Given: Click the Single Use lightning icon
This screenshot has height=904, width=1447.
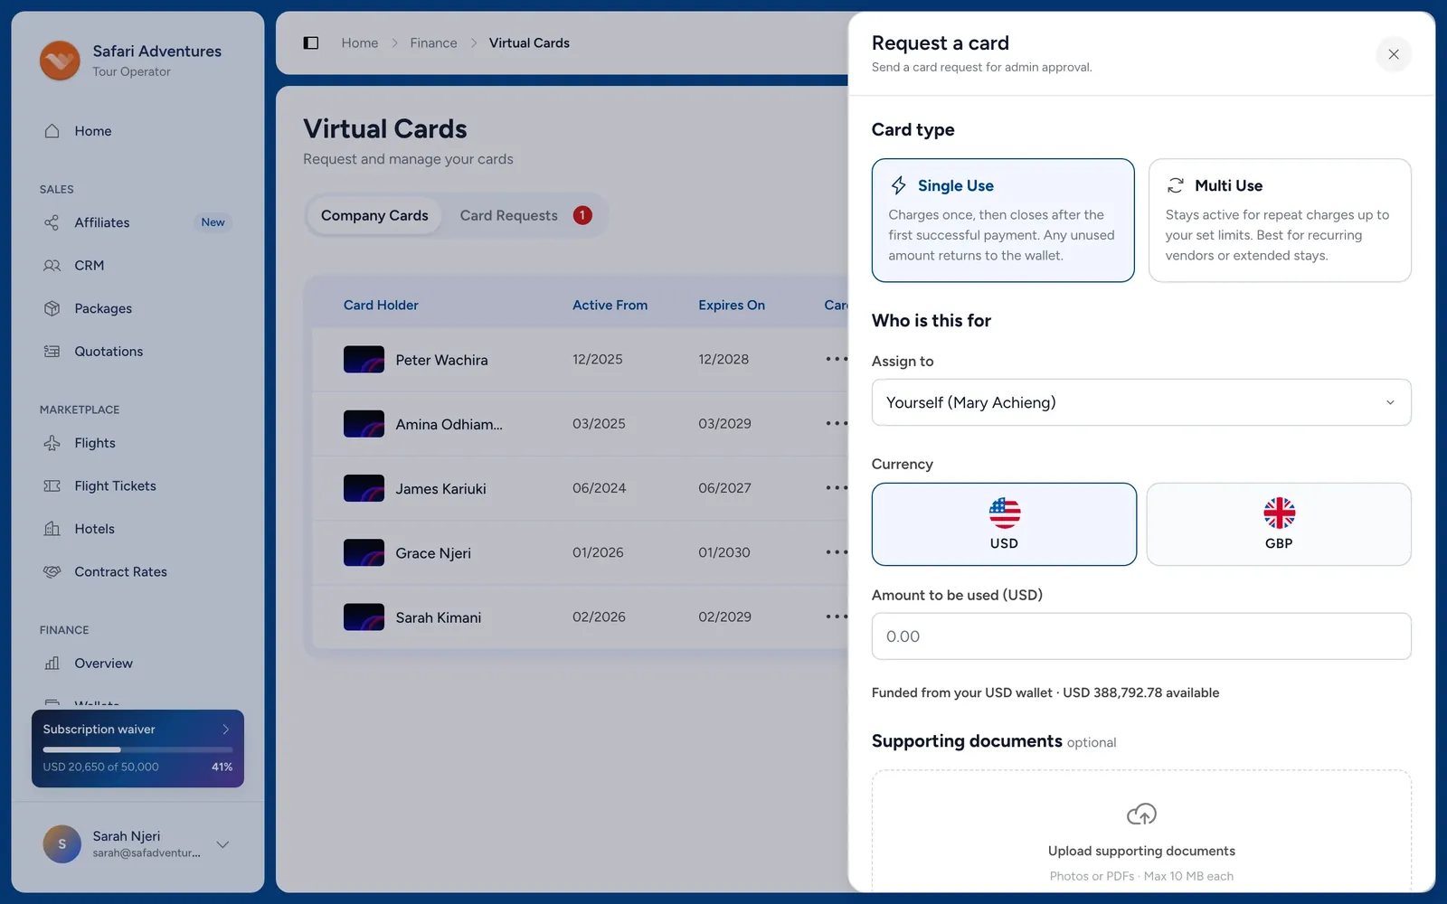Looking at the screenshot, I should [x=899, y=185].
